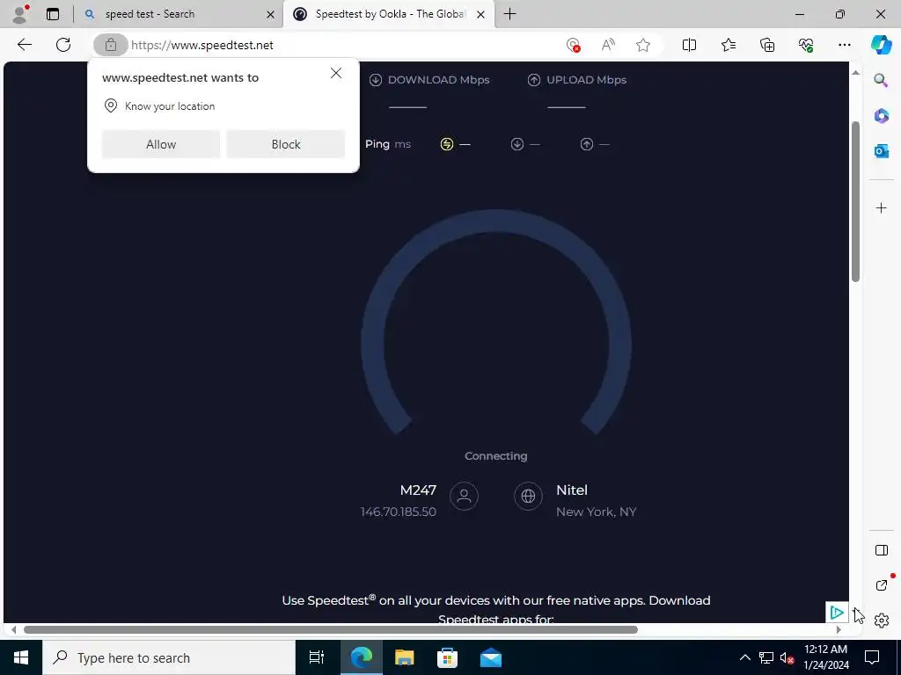Toggle split screen view
This screenshot has width=901, height=675.
point(689,45)
